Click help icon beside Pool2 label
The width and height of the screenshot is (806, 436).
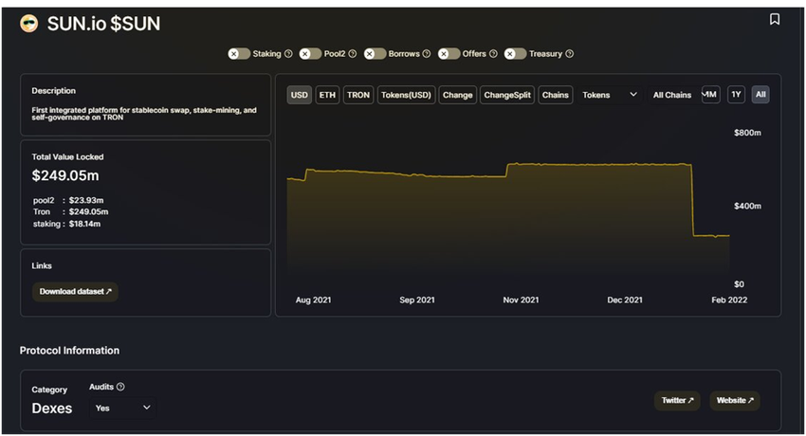[x=353, y=54]
